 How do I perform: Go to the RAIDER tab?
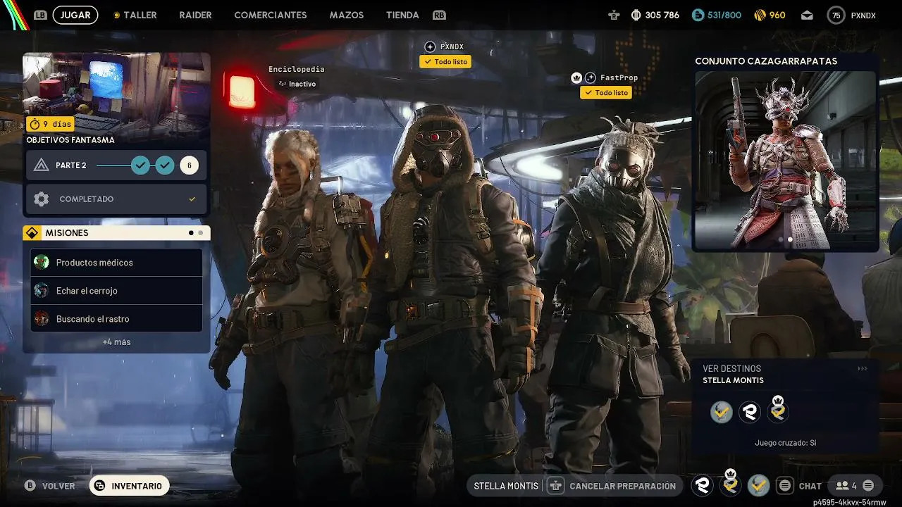tap(195, 15)
